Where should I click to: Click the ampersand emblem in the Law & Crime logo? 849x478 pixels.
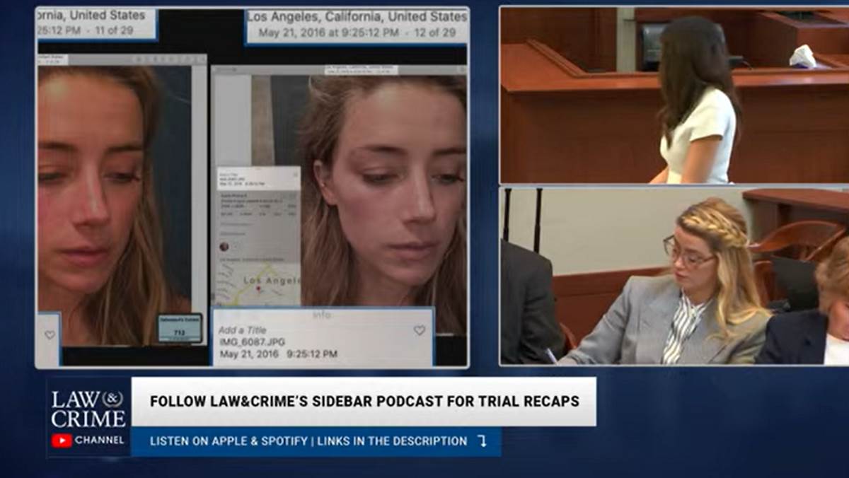click(112, 399)
